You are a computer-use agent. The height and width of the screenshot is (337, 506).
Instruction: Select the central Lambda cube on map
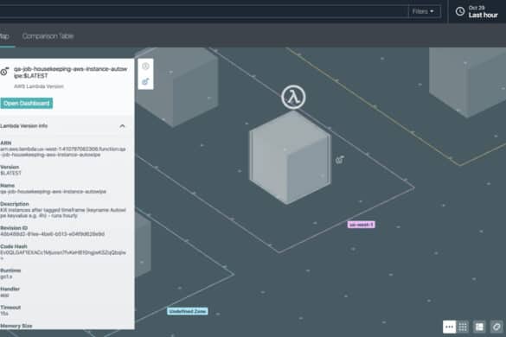coord(290,158)
